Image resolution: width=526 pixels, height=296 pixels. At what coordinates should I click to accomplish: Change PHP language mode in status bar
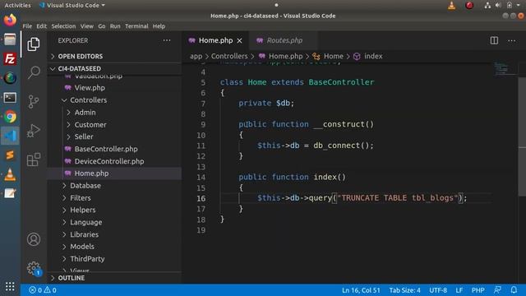tap(478, 290)
